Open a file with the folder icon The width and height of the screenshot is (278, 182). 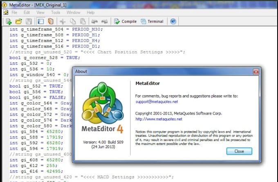pyautogui.click(x=19, y=21)
